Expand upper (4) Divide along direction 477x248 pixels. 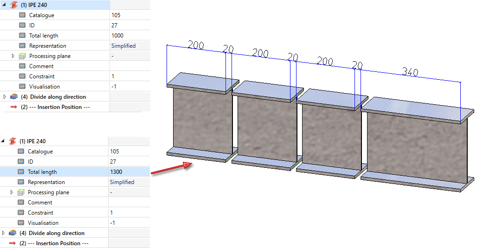pos(4,96)
